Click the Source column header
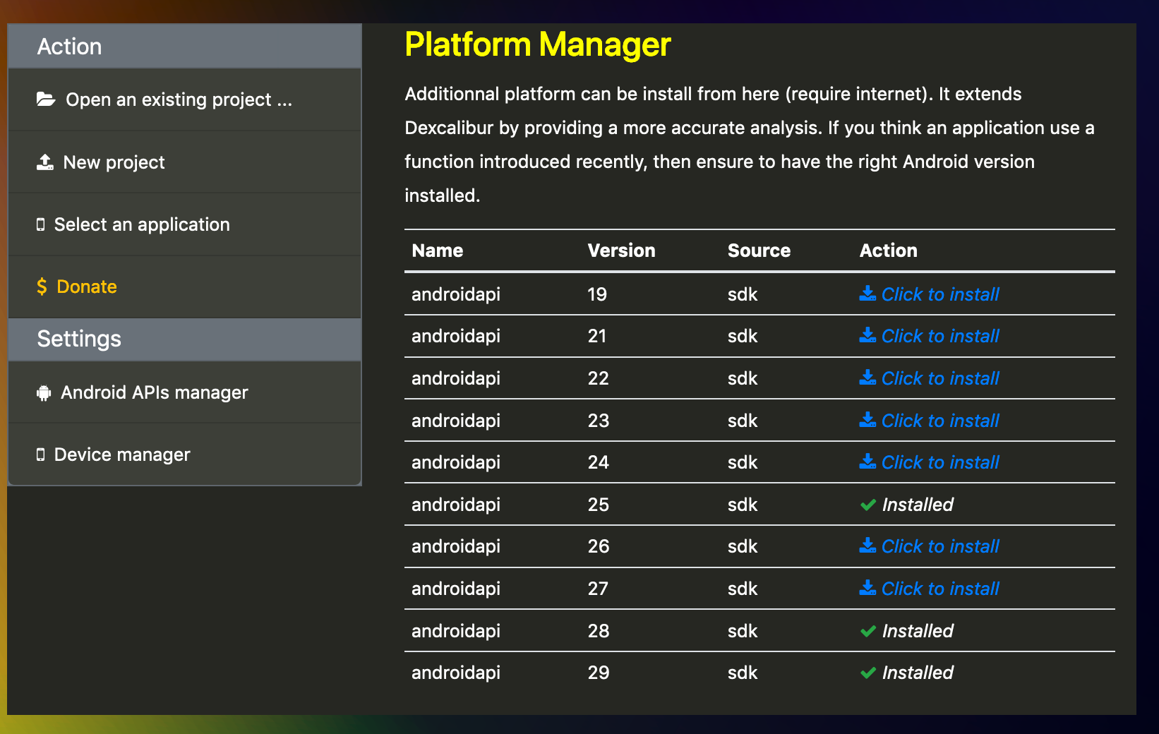The image size is (1159, 734). point(759,251)
